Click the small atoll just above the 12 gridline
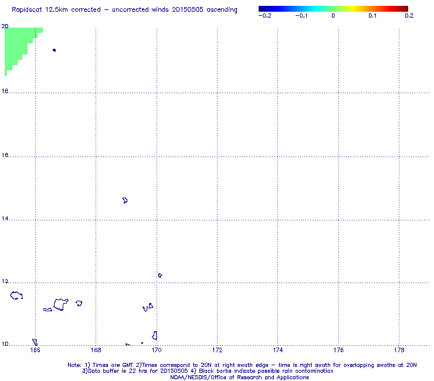Screen dimensions: 434x381 pyautogui.click(x=160, y=275)
